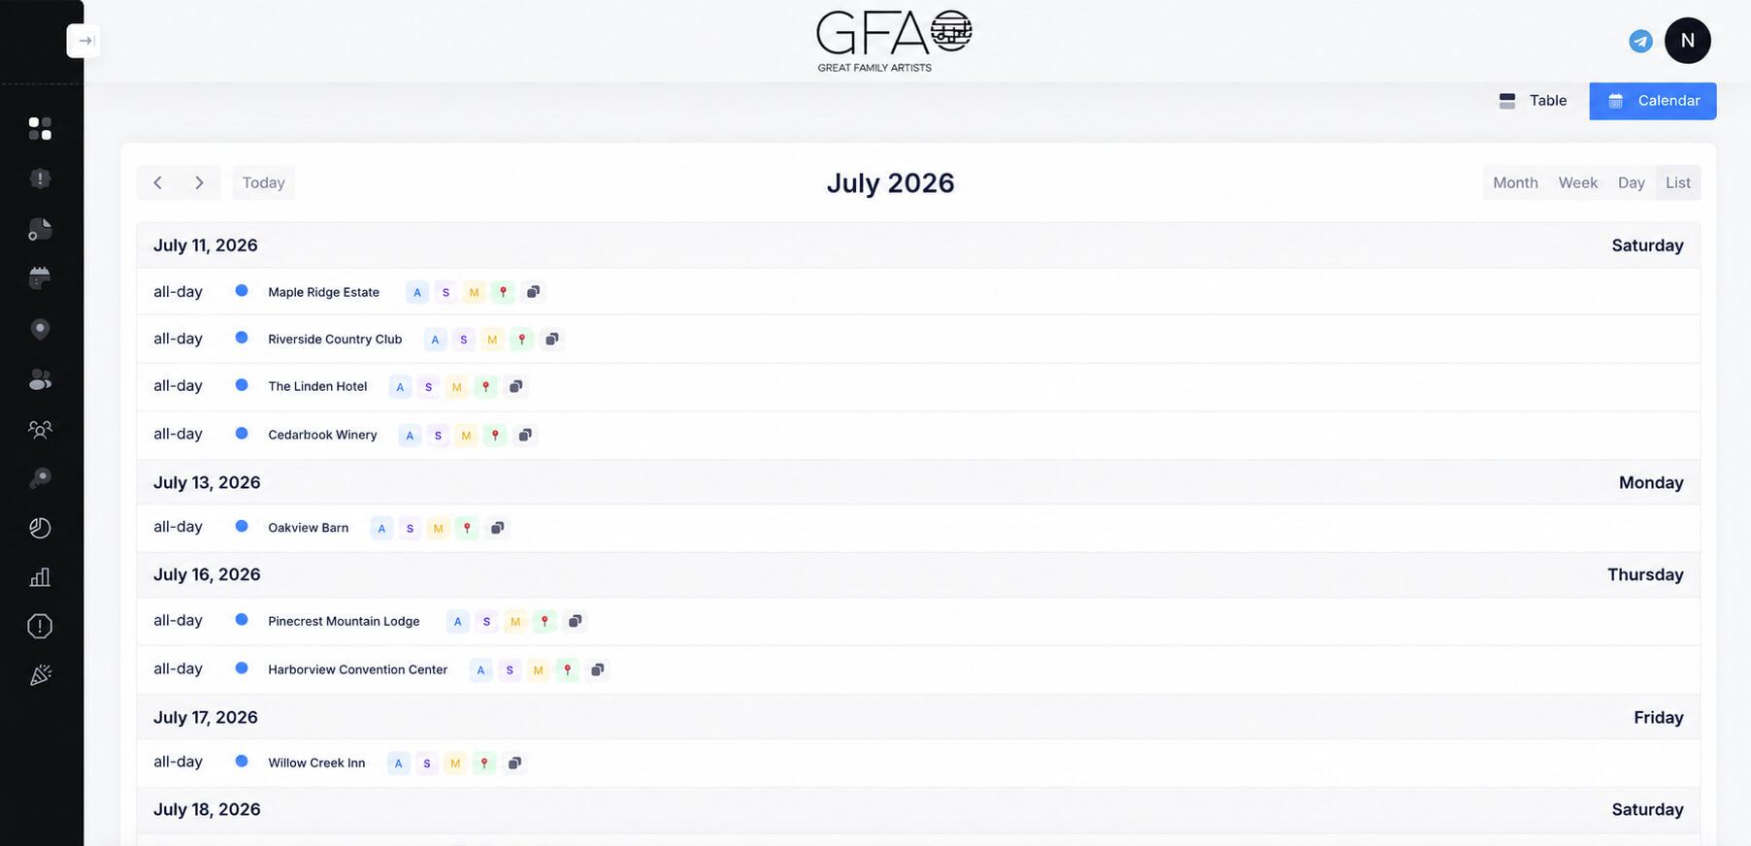1751x846 pixels.
Task: Open the bar chart statistics sidebar icon
Action: [40, 577]
